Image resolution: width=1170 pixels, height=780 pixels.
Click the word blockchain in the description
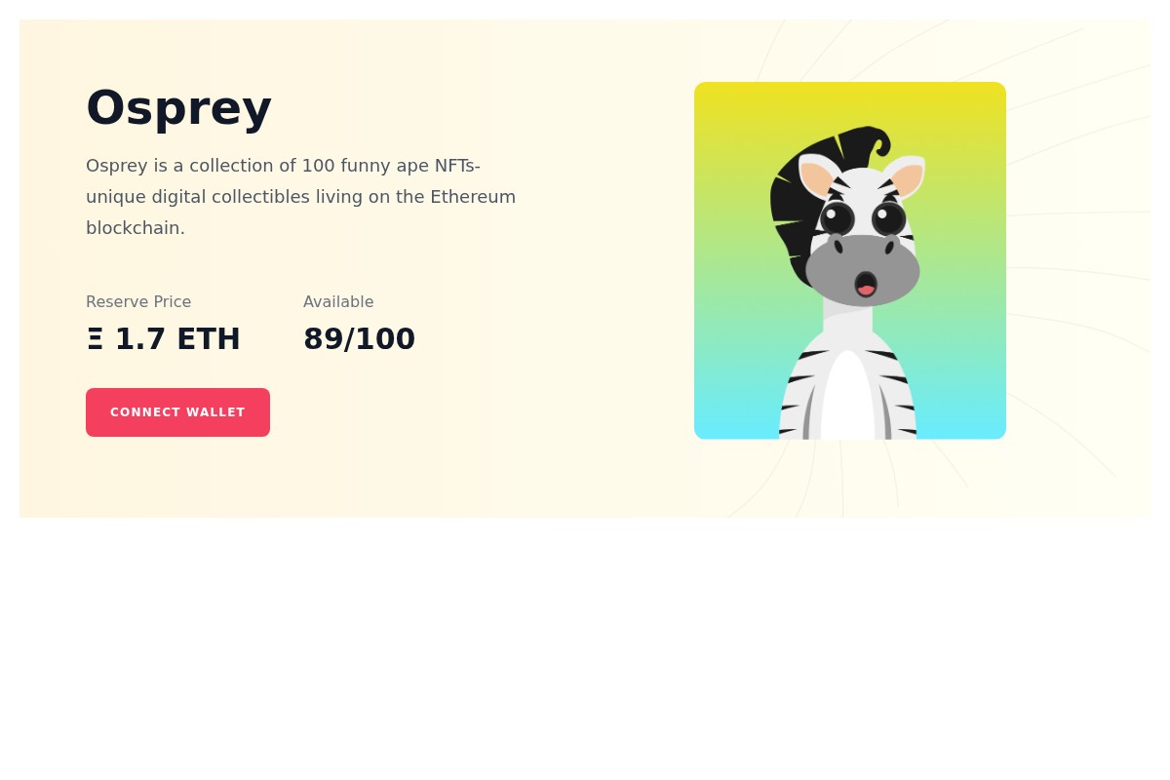pyautogui.click(x=135, y=228)
